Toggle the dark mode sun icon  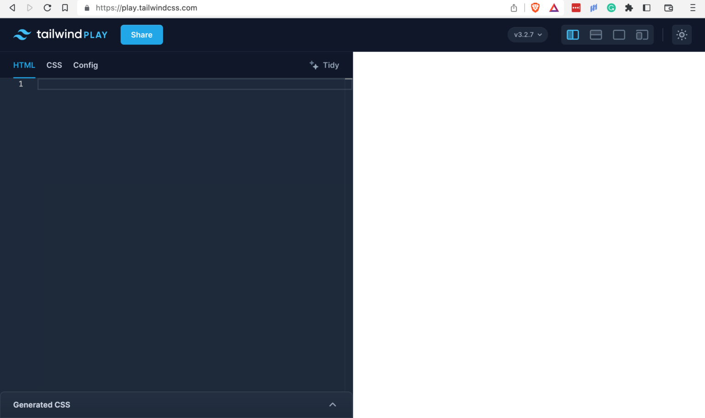[x=682, y=34]
